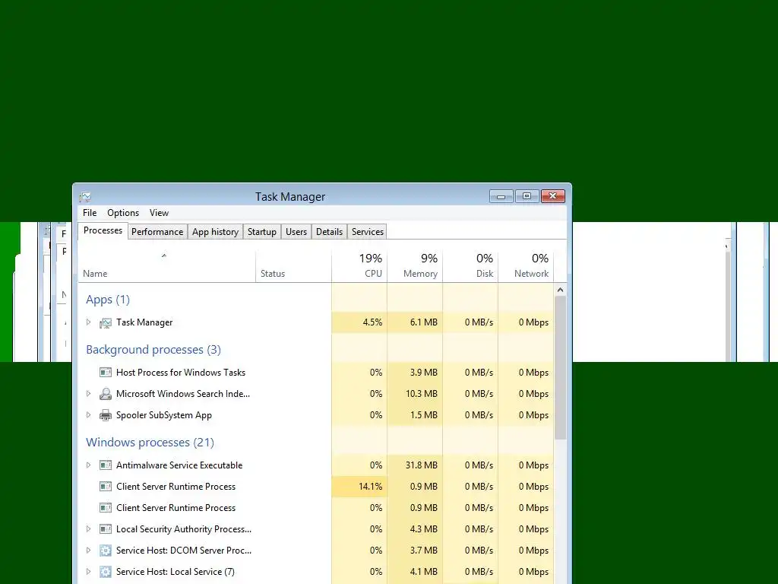Expand the Microsoft Windows Search Indexer row
778x584 pixels.
(x=88, y=394)
